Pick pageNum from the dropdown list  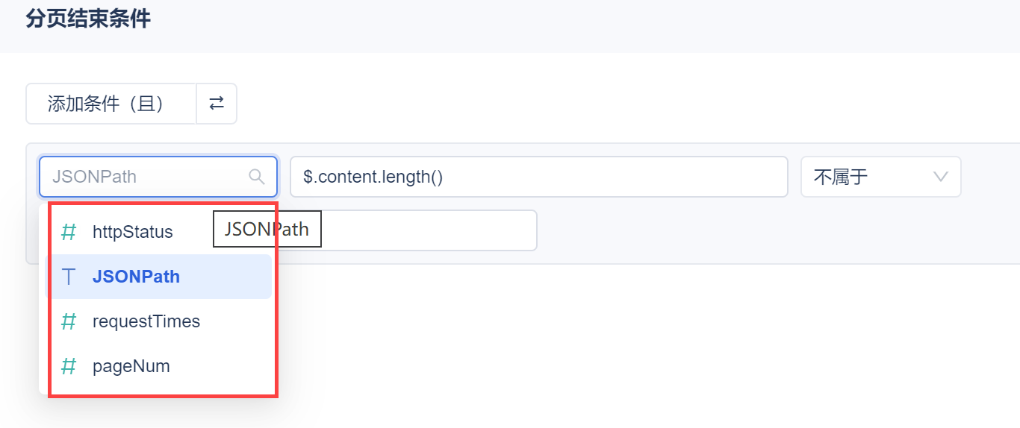131,366
